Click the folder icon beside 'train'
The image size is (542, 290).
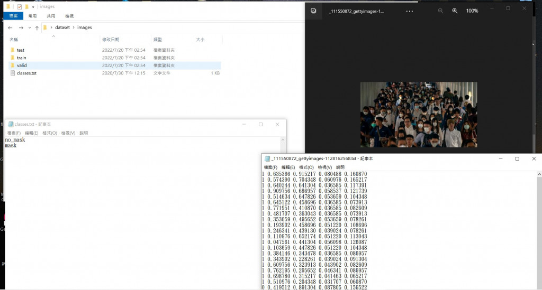click(13, 58)
